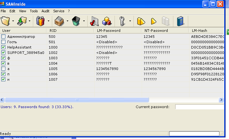Screen dimensions: 229x139
Task: Select the HelpAssistant user name
Action: tap(19, 47)
